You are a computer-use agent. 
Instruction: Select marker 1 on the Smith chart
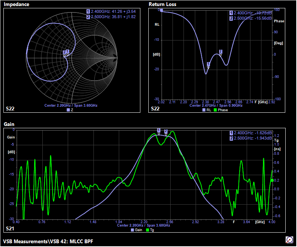[68, 52]
